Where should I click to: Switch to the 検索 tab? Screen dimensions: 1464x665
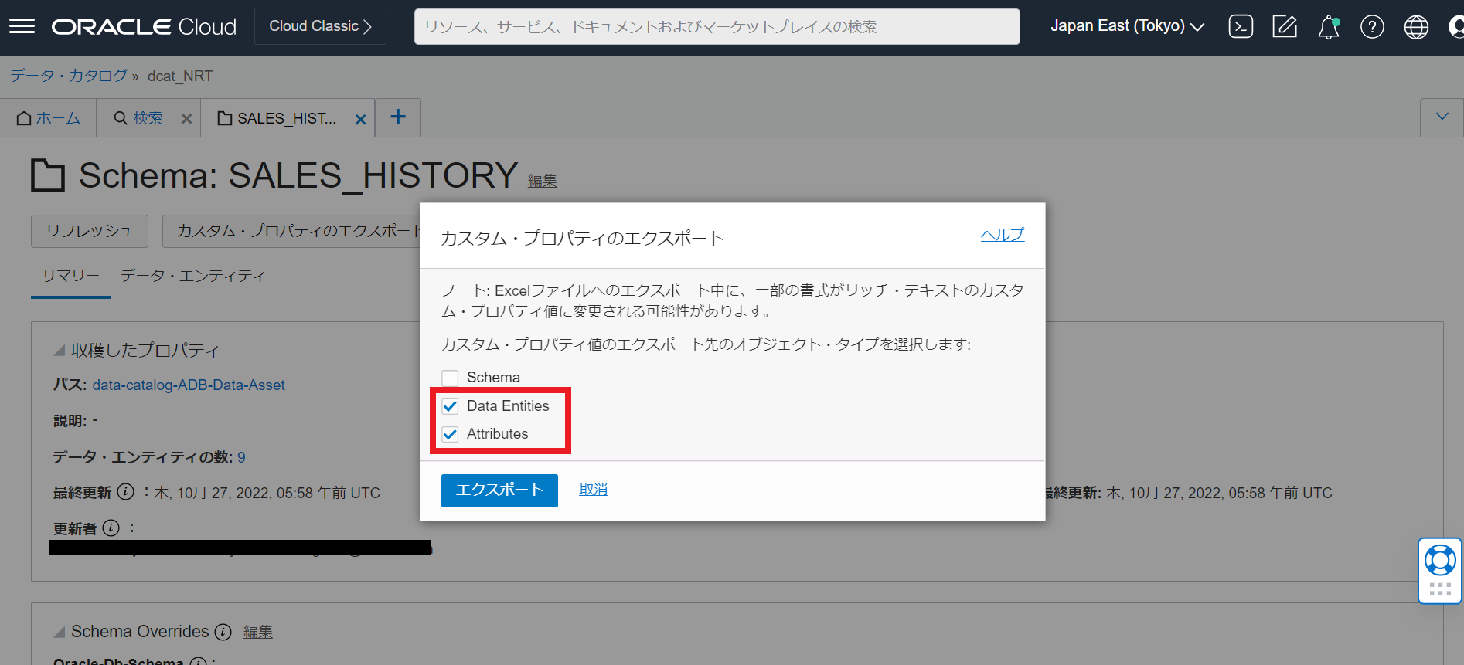[139, 118]
